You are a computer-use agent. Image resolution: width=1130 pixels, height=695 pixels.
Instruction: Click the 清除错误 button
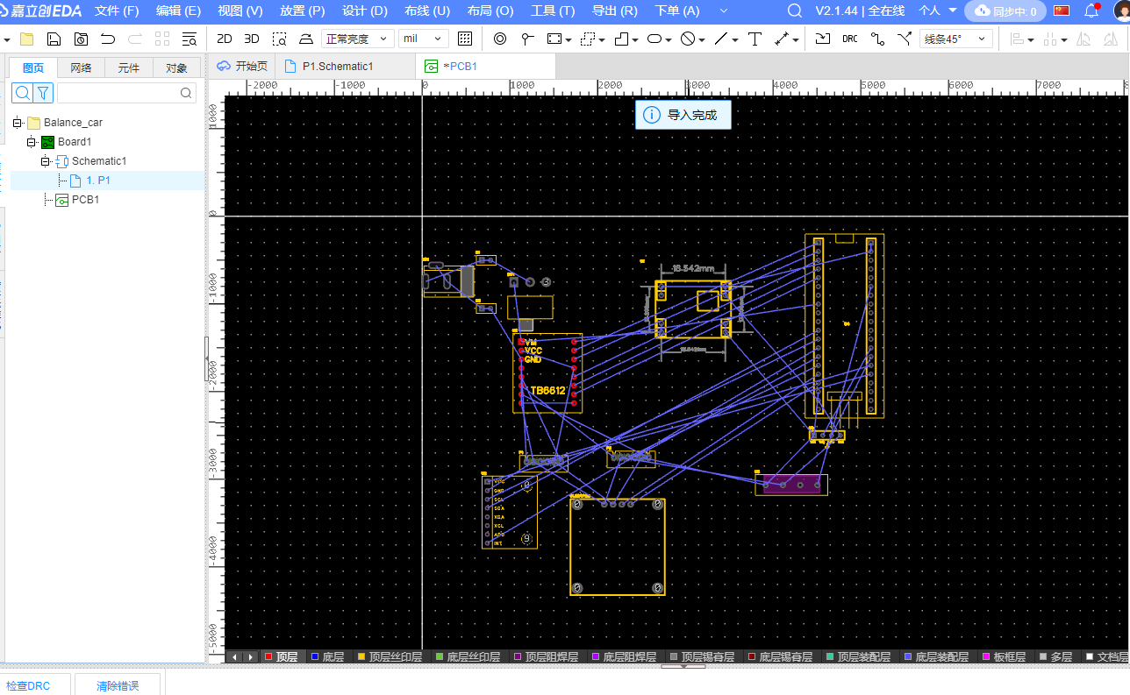[x=118, y=685]
